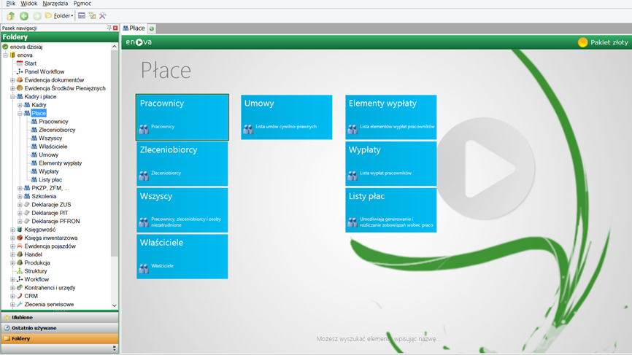Open the Ulubione navigation section

click(x=60, y=318)
